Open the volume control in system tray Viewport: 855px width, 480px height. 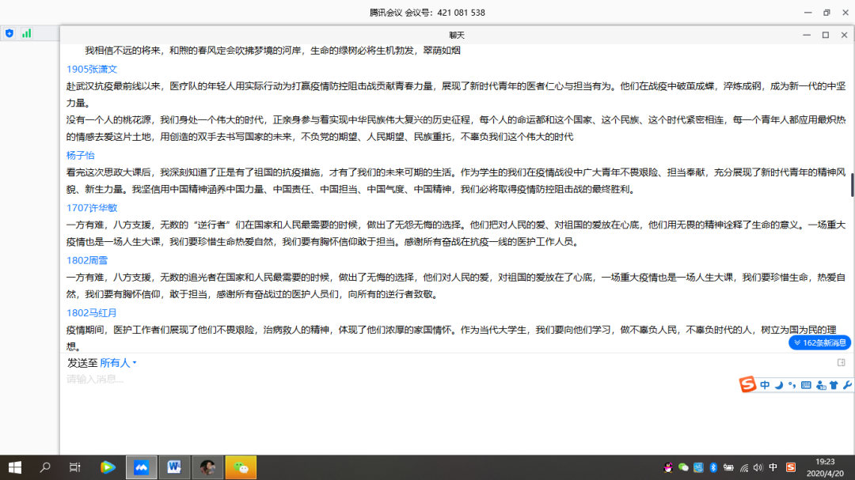click(x=757, y=467)
